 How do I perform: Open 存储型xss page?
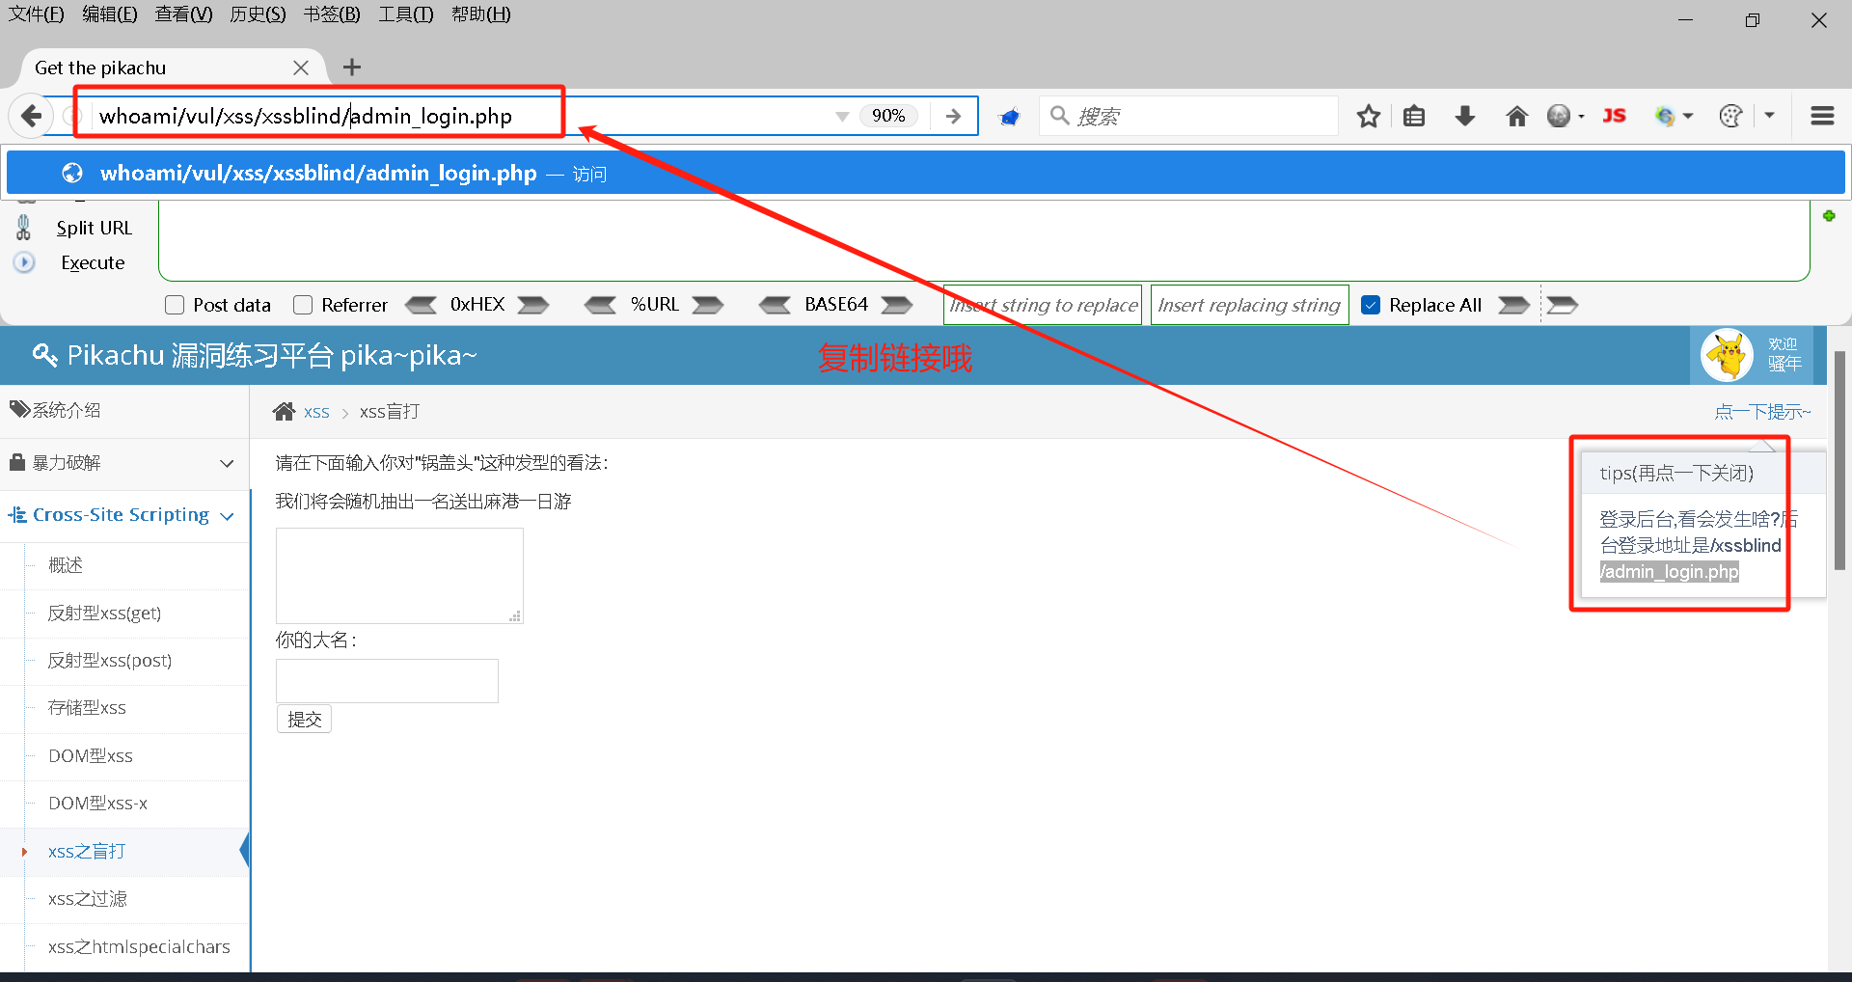(87, 707)
